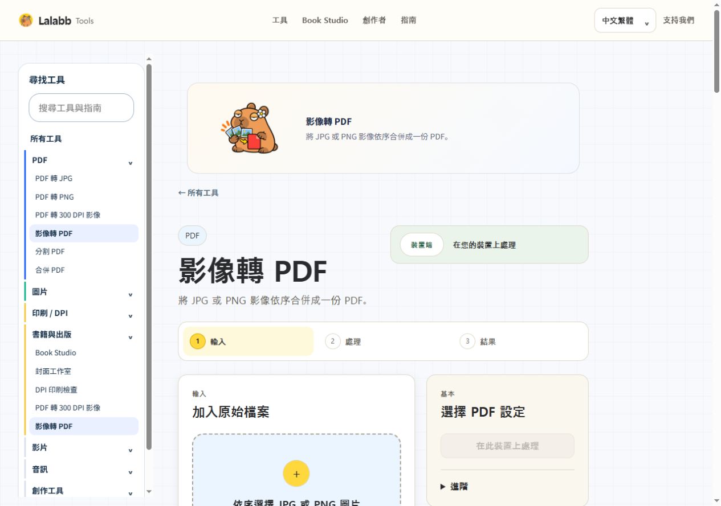Open PDF 轉 300 DPI 影像 under 書籍與出版

[84, 408]
